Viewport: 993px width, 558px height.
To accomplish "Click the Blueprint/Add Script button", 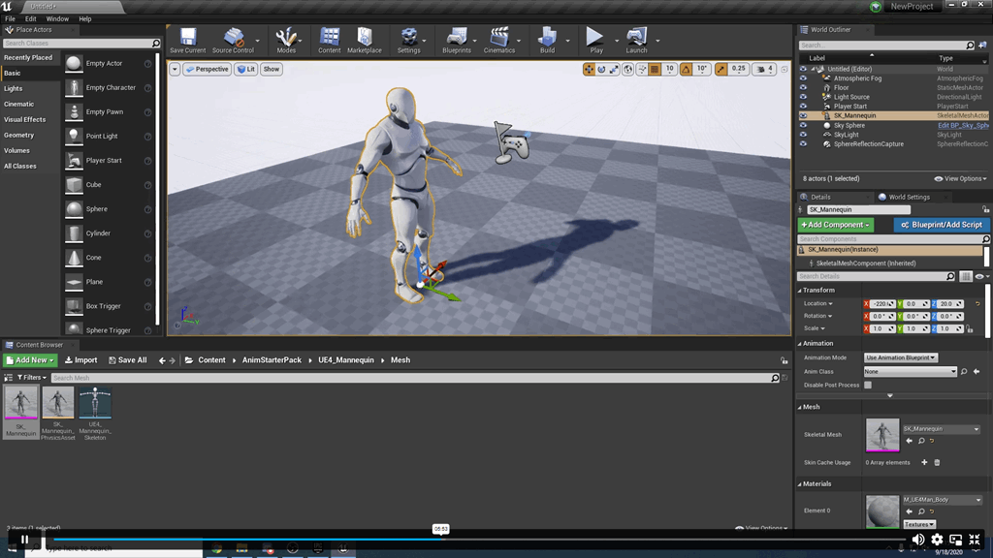I will pyautogui.click(x=942, y=225).
